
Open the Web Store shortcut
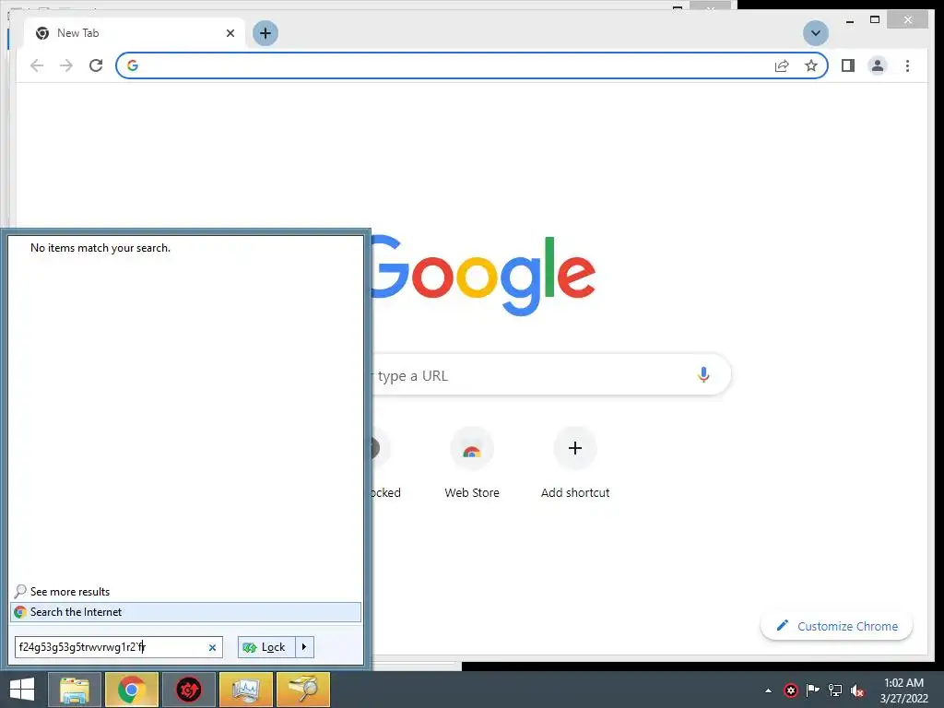pyautogui.click(x=472, y=464)
